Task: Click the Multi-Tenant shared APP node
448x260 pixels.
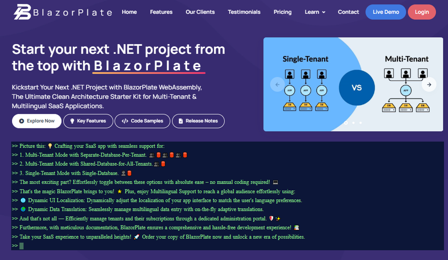Action: (x=406, y=90)
